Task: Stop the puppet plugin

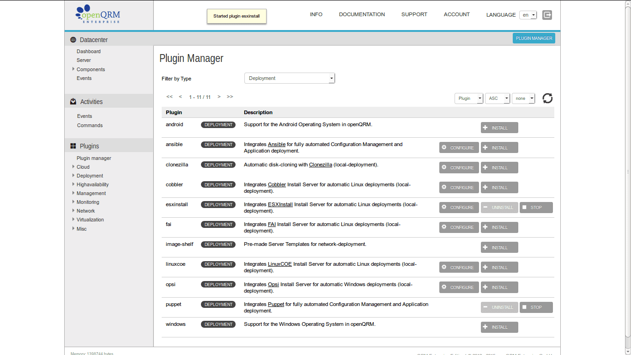Action: [x=536, y=307]
